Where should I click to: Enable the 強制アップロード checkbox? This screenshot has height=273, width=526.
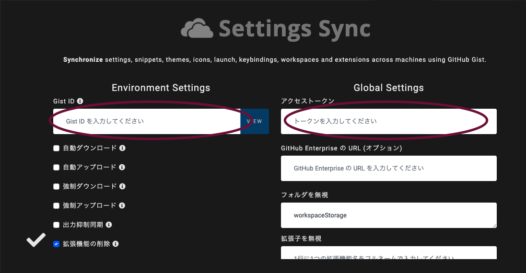tap(57, 205)
